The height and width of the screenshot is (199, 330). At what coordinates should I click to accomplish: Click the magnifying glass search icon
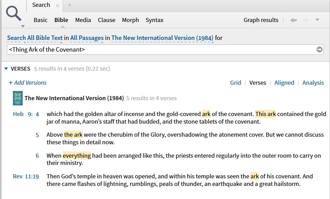(x=13, y=13)
